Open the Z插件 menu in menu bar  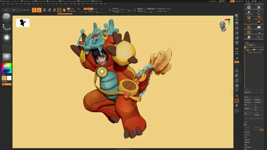(x=96, y=3)
